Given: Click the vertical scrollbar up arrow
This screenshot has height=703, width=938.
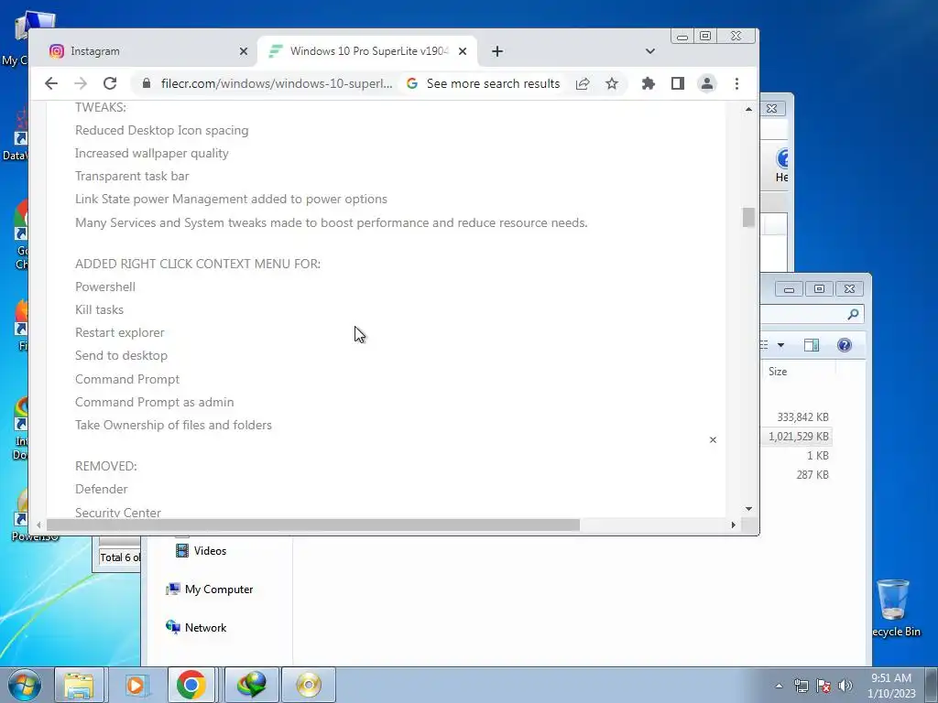Looking at the screenshot, I should click(748, 110).
